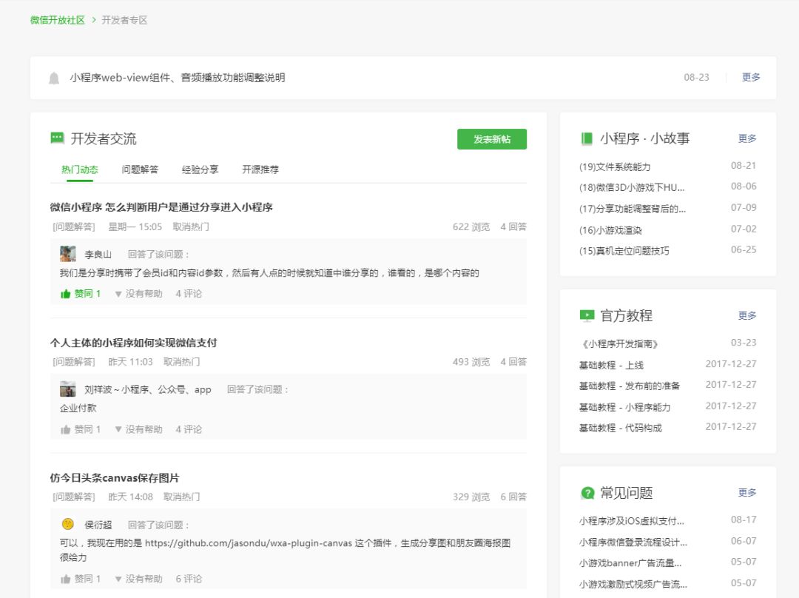Switch to the 经验分享 tab
This screenshot has height=598, width=799.
(200, 169)
